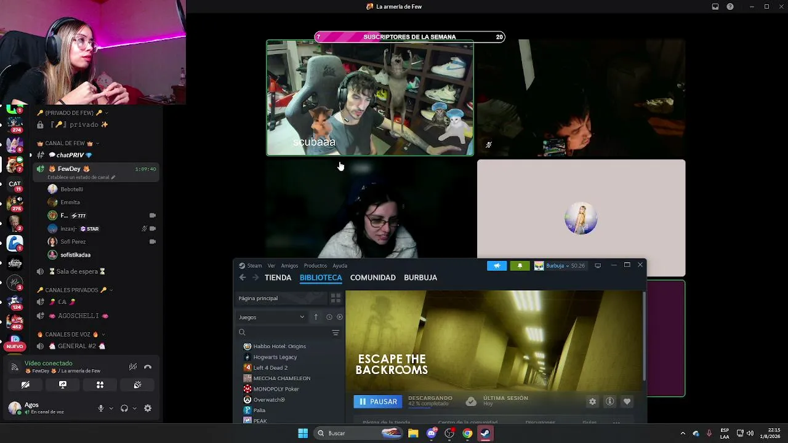
Task: Open Windows Start menu
Action: (303, 433)
